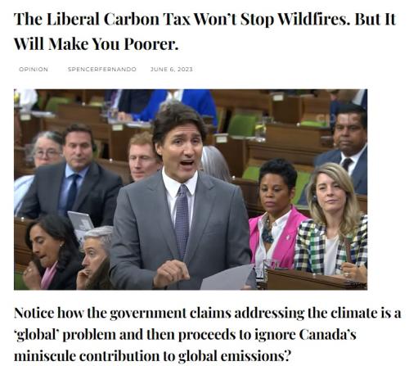Click 'global emissions?' in the subheading

pos(234,356)
